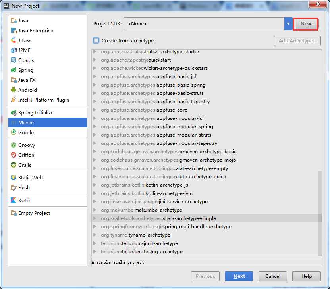This screenshot has height=289, width=330.
Task: Click the Project SDK <None> field
Action: coord(204,24)
